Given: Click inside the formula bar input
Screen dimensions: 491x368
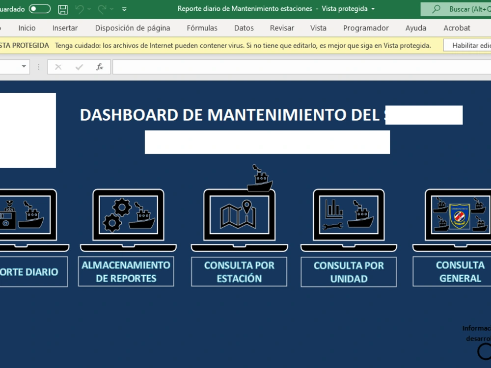Looking at the screenshot, I should click(x=301, y=67).
